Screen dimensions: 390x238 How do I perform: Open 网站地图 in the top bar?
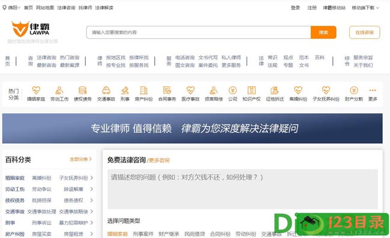(x=45, y=8)
